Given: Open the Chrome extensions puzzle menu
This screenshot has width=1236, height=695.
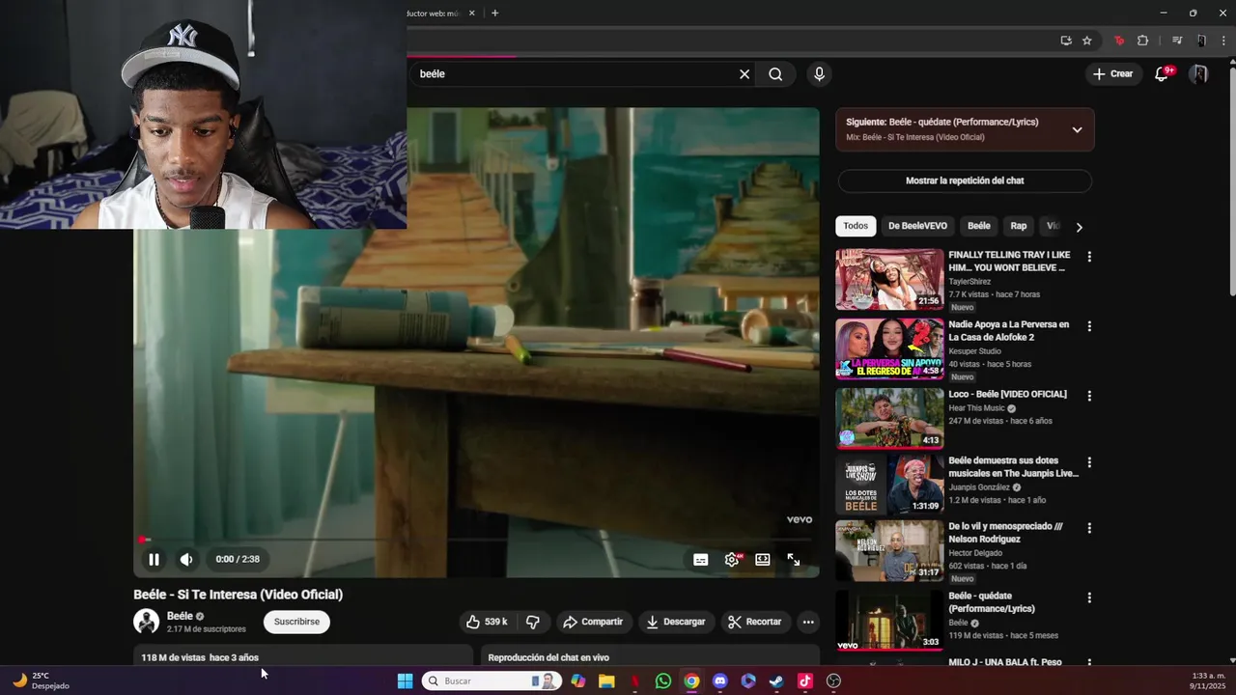Looking at the screenshot, I should (1143, 41).
